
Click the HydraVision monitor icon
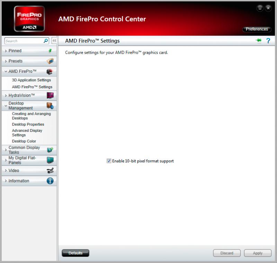(x=50, y=95)
